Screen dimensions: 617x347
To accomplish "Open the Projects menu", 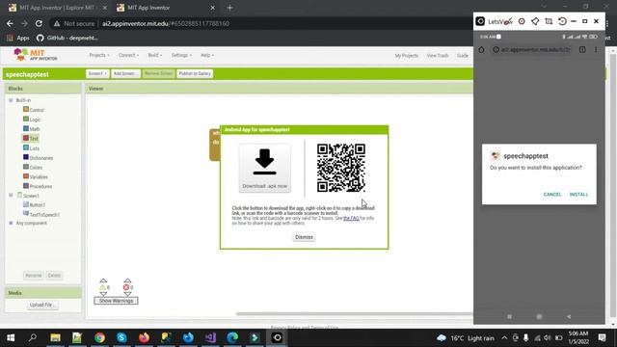I will pos(99,56).
